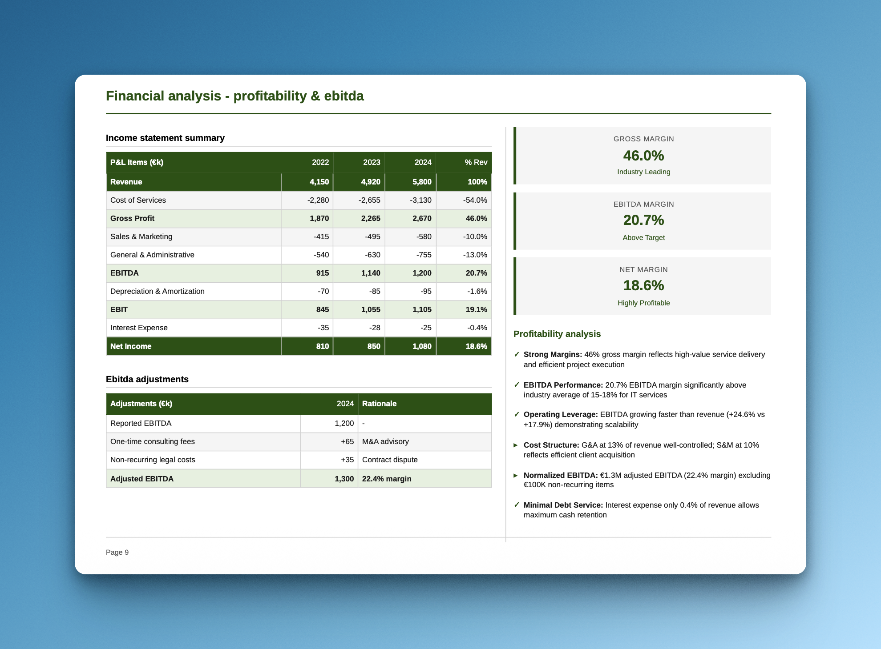The image size is (881, 649).
Task: Click the checkmark icon beside Strong Margins
Action: click(x=517, y=354)
